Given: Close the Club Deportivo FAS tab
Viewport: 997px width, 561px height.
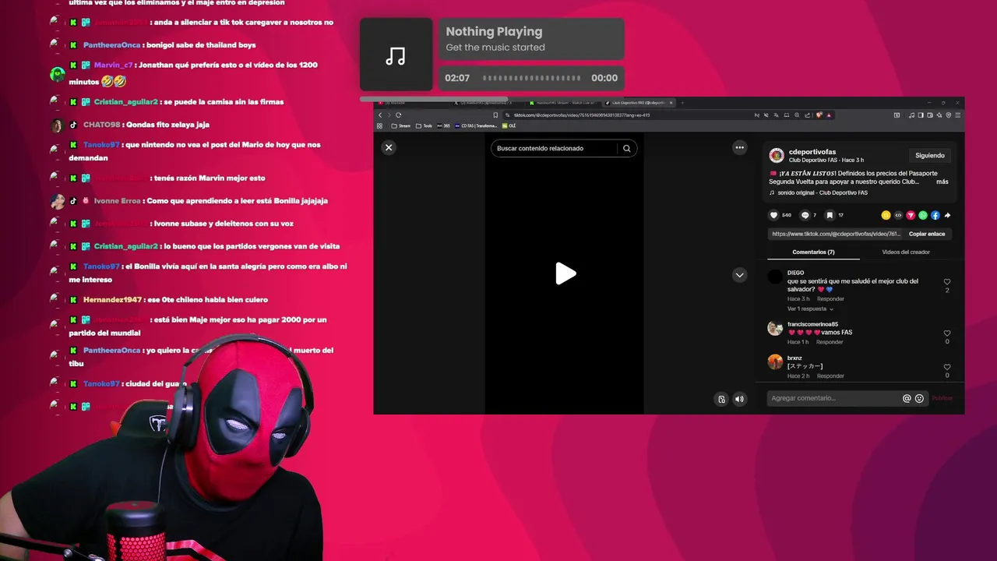Looking at the screenshot, I should [x=671, y=103].
